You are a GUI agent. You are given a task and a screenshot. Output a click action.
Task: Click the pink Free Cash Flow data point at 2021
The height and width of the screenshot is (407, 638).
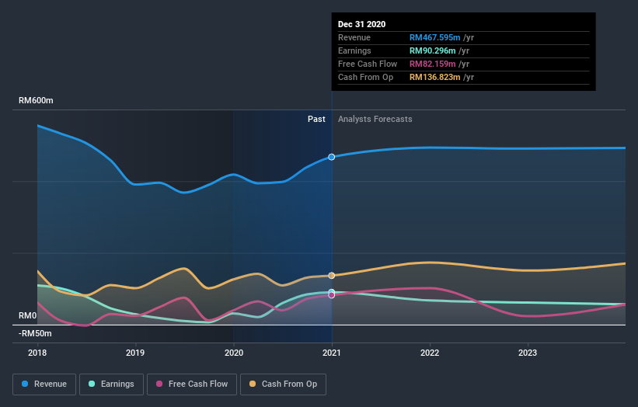pyautogui.click(x=332, y=295)
